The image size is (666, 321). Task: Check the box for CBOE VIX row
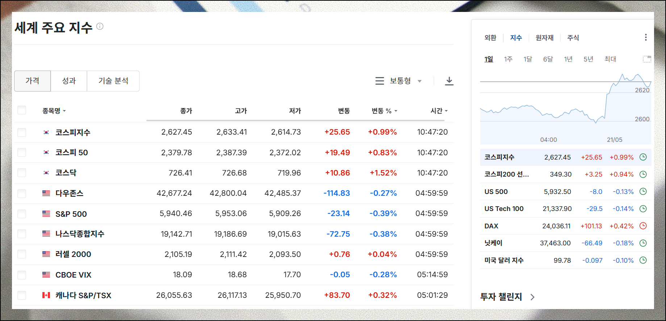[x=22, y=275]
